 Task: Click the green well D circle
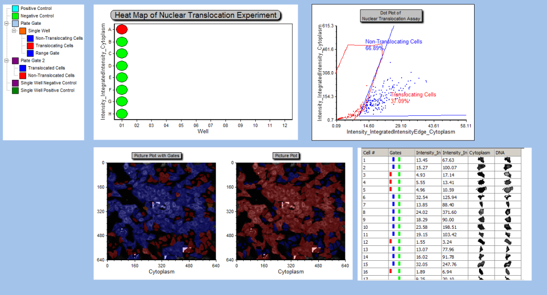[x=122, y=66]
